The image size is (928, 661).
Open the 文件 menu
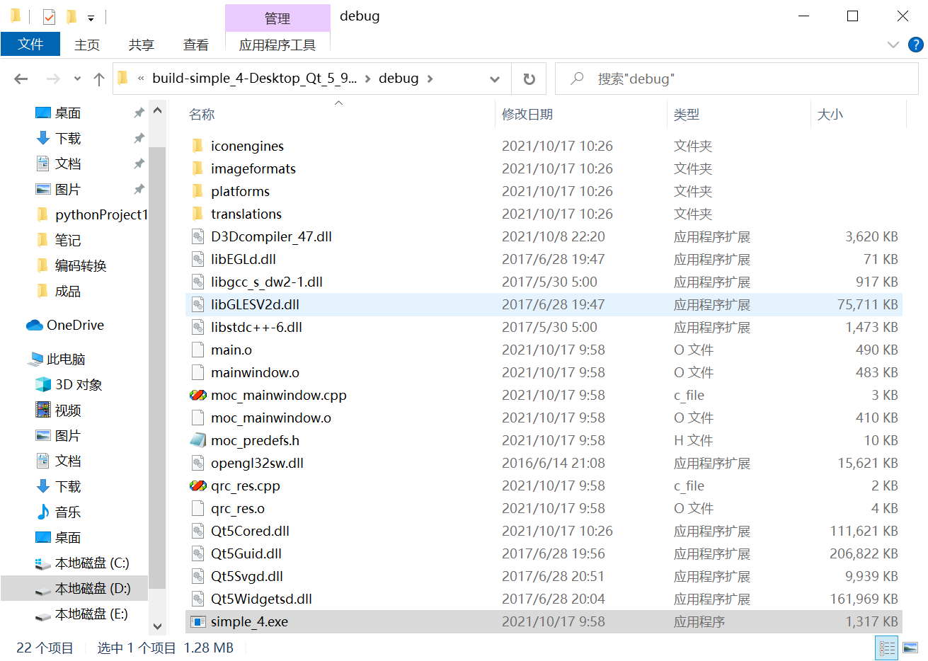point(30,44)
